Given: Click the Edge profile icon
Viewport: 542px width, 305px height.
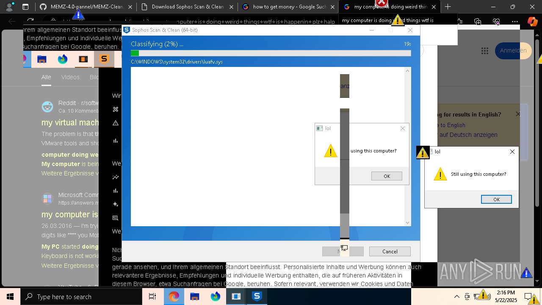Looking at the screenshot, I should (x=9, y=7).
